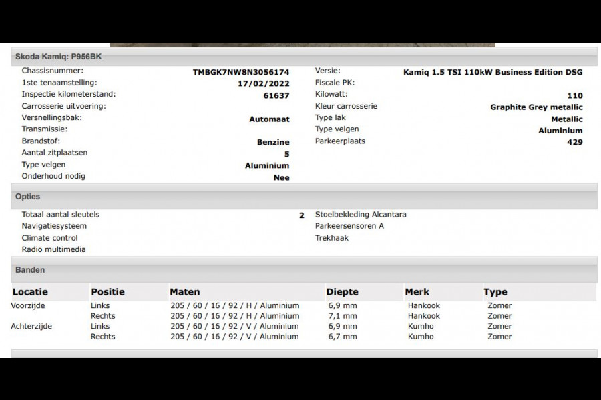This screenshot has width=601, height=400.
Task: Click the Maten column header
Action: [x=185, y=292]
